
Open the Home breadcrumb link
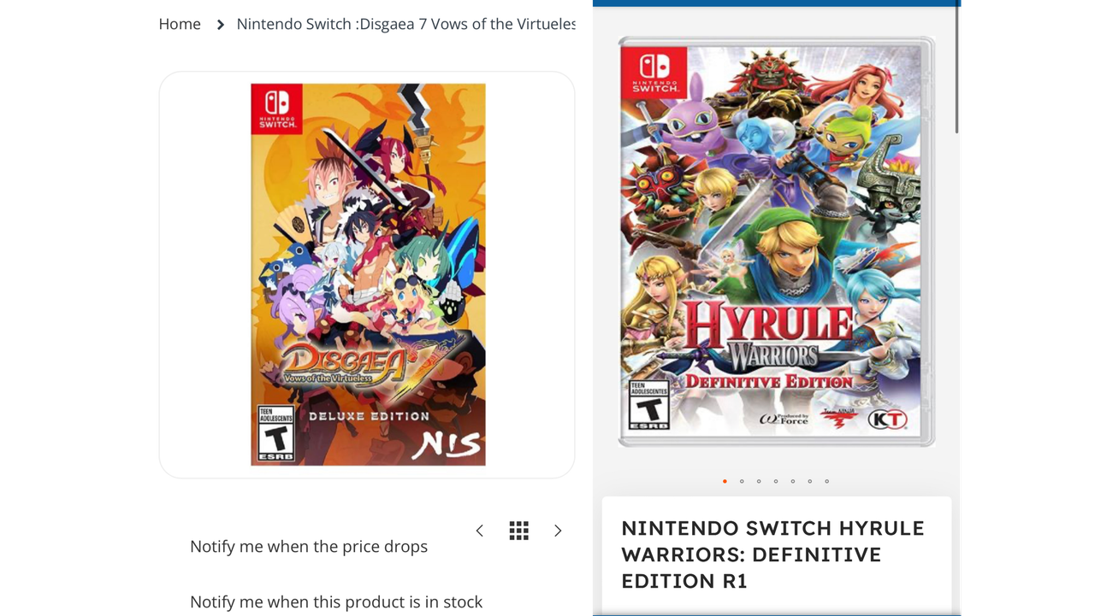pyautogui.click(x=180, y=24)
